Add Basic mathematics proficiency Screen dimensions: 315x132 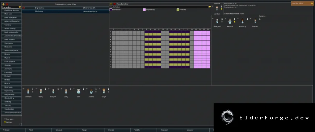pos(12,32)
